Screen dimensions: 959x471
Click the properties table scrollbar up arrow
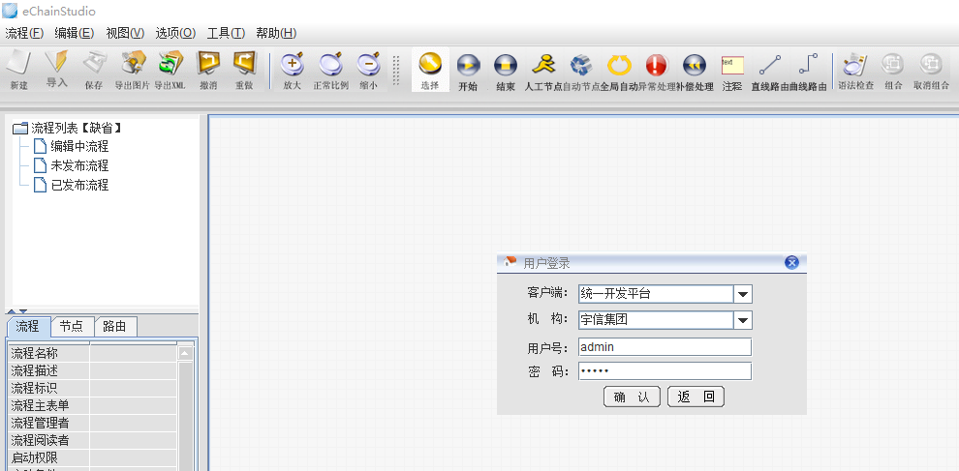click(x=185, y=354)
